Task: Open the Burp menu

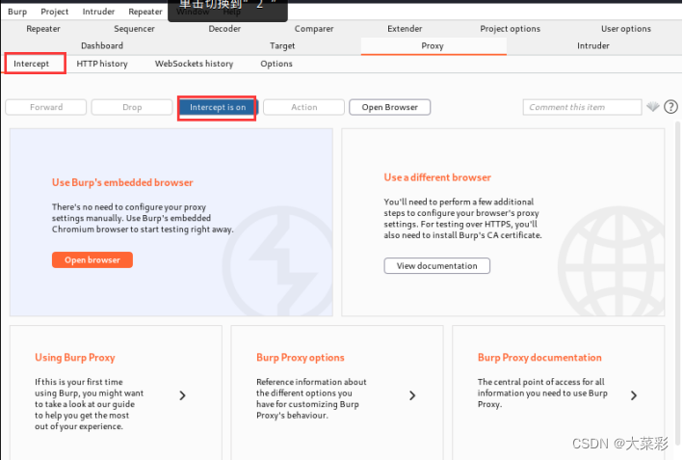Action: (x=17, y=12)
